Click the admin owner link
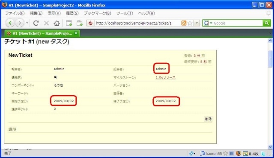Screen dimensions: 274x158 (161, 69)
